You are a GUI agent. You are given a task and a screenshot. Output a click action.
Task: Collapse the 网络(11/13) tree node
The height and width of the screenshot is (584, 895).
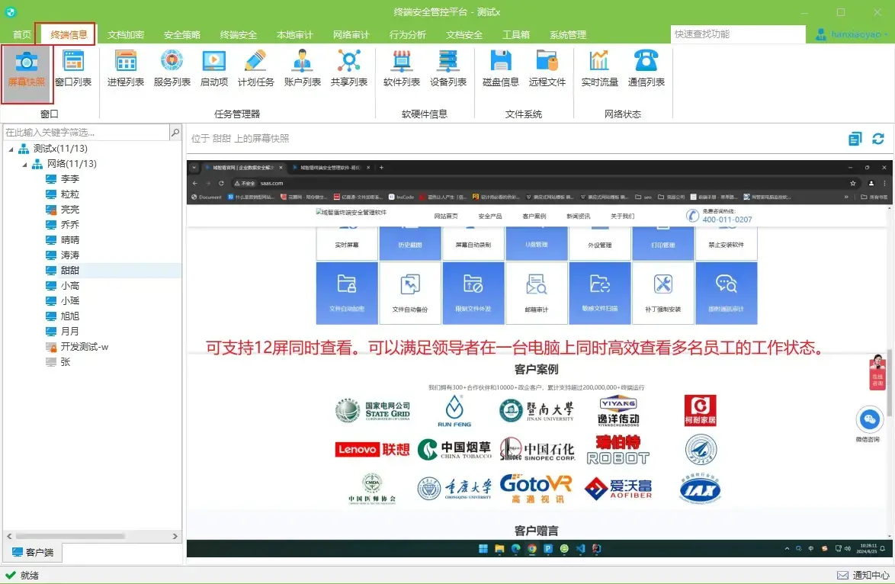point(26,163)
